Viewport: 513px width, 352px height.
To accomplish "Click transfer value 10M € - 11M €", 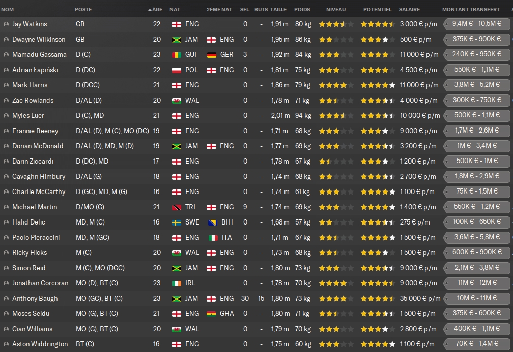I will point(477,298).
